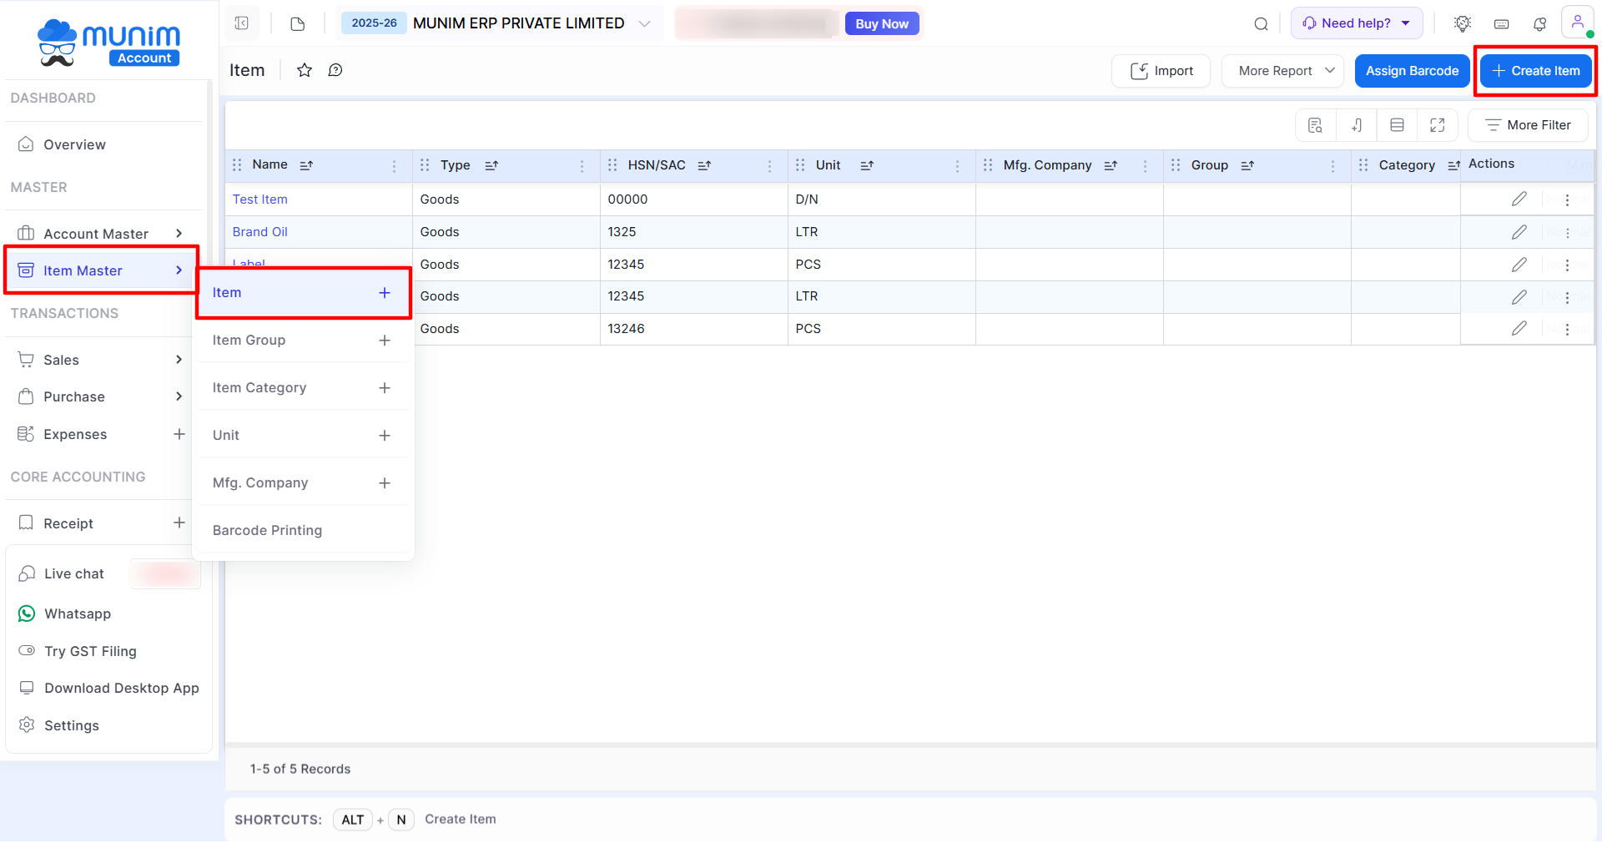
Task: Open the notifications bell icon
Action: (x=1539, y=23)
